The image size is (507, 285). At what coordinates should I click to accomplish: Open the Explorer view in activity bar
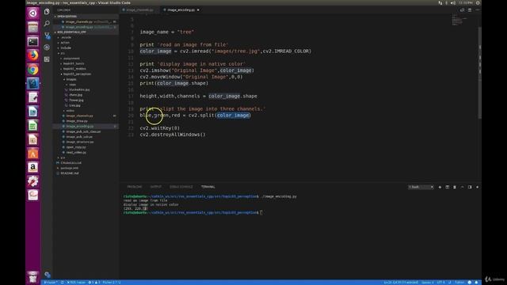pyautogui.click(x=47, y=12)
